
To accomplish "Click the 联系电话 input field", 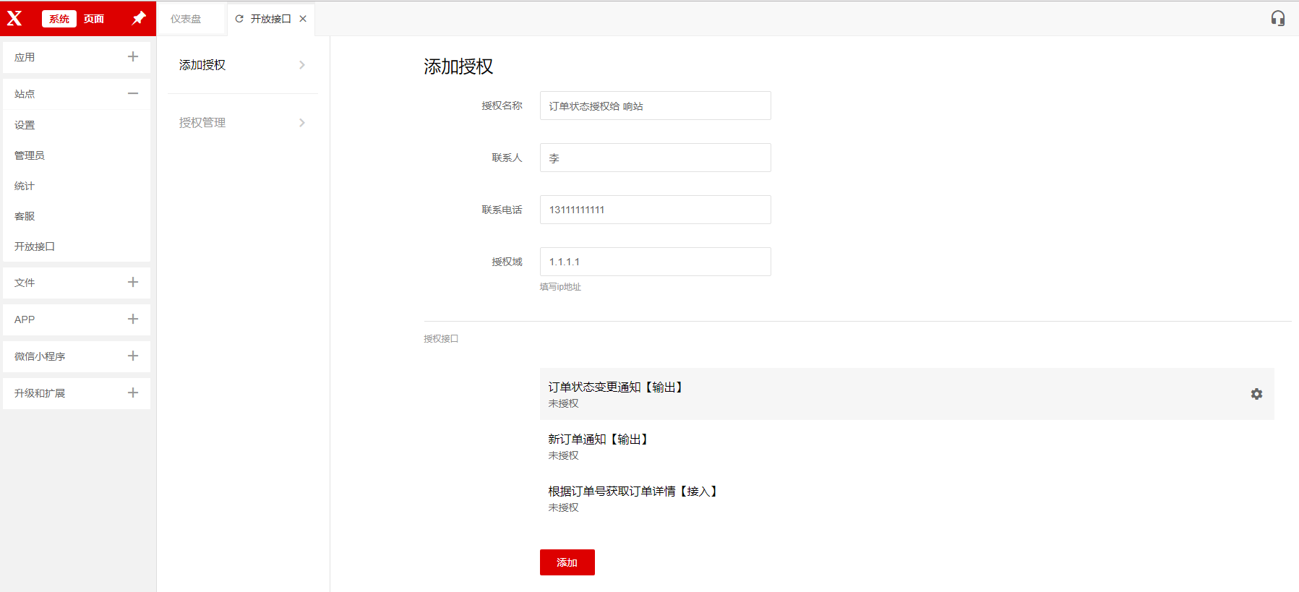I will tap(655, 210).
